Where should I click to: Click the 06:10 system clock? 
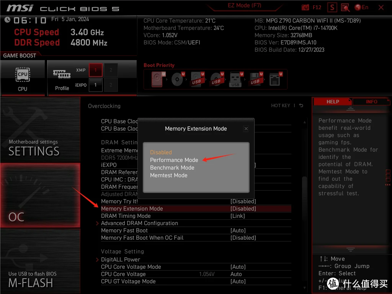(30, 20)
